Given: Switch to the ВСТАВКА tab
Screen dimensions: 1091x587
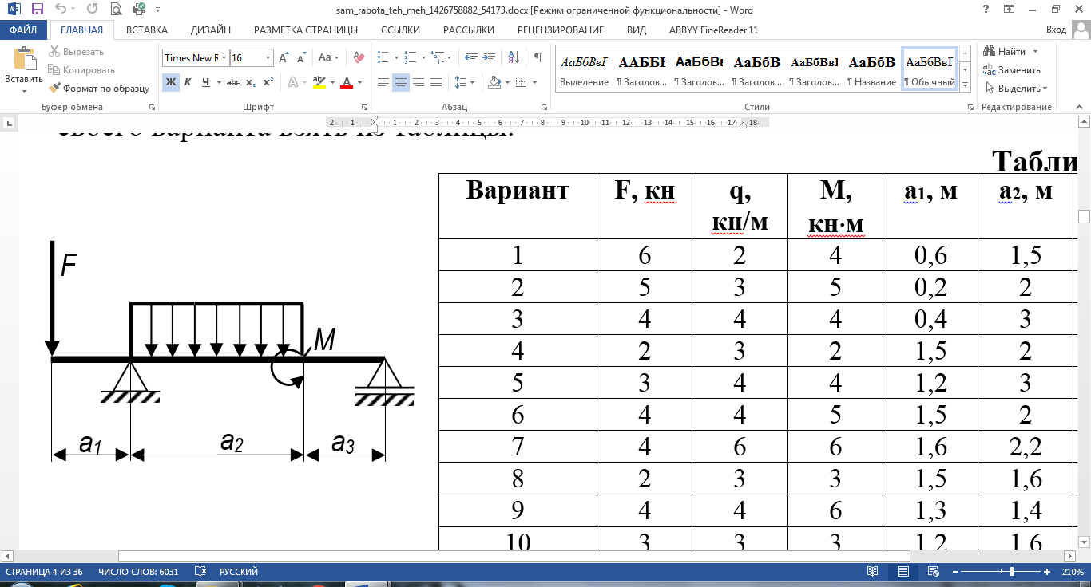Looking at the screenshot, I should pyautogui.click(x=147, y=30).
